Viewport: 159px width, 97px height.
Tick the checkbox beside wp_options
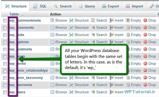(5, 42)
